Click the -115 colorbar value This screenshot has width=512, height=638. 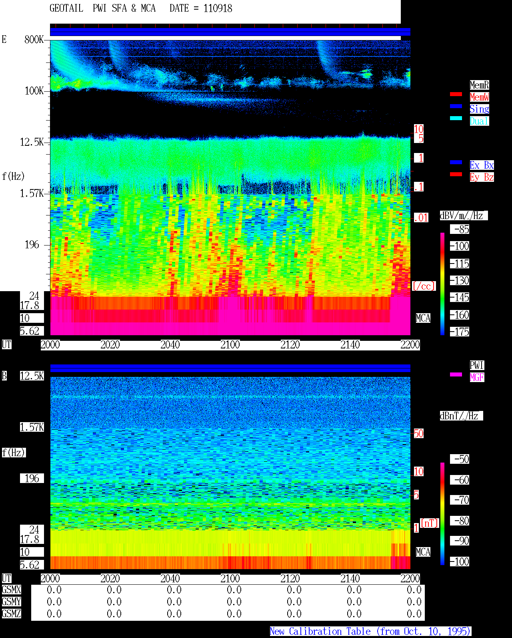(460, 264)
